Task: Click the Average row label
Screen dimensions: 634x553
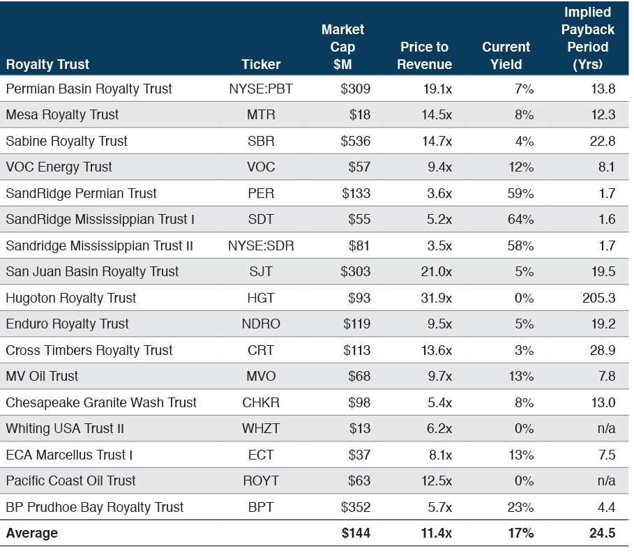Action: click(31, 533)
